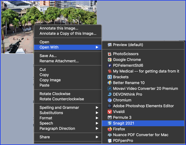The height and width of the screenshot is (145, 186).
Task: Open image with Permute 3
Action: [x=143, y=117]
